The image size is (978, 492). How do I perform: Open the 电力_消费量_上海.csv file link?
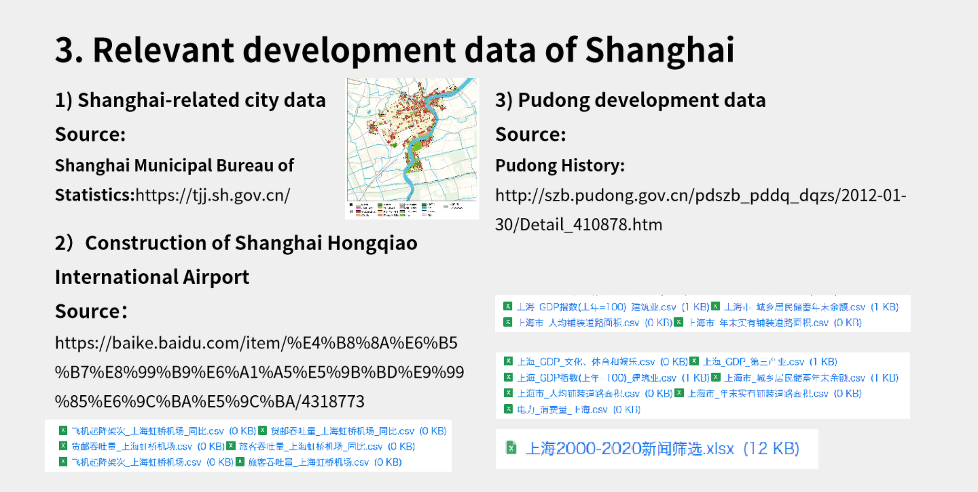[579, 410]
